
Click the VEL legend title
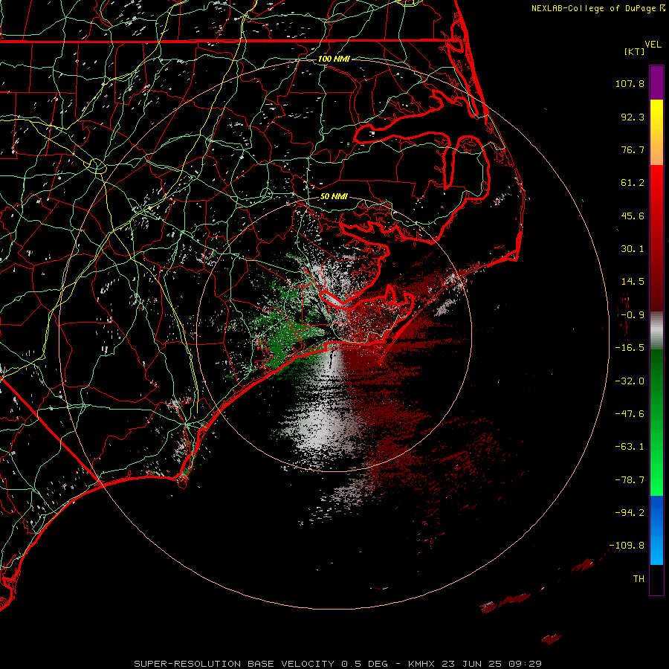[653, 45]
